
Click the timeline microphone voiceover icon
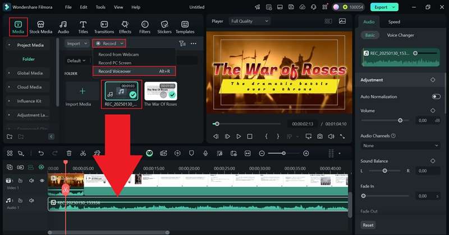point(205,153)
